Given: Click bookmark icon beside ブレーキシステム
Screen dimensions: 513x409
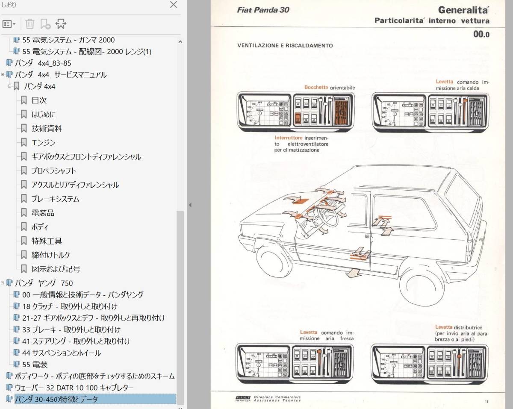Looking at the screenshot, I should (x=24, y=199).
